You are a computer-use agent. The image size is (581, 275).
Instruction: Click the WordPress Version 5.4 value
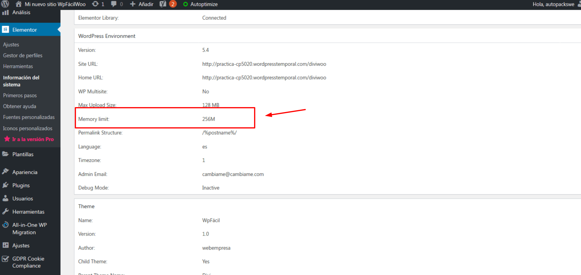(205, 50)
